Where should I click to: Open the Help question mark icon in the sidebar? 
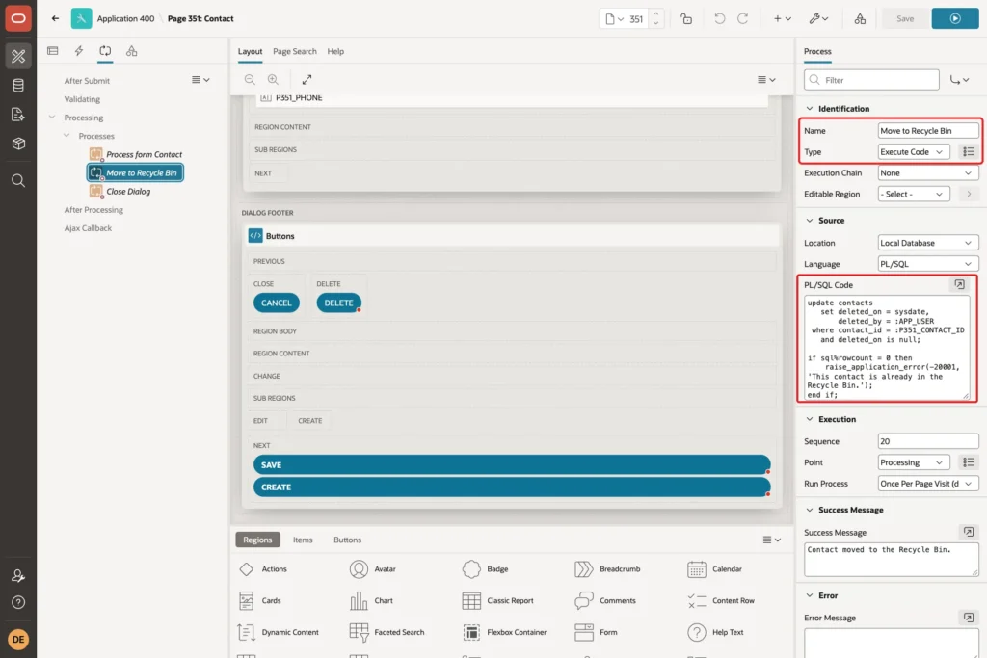coord(18,602)
